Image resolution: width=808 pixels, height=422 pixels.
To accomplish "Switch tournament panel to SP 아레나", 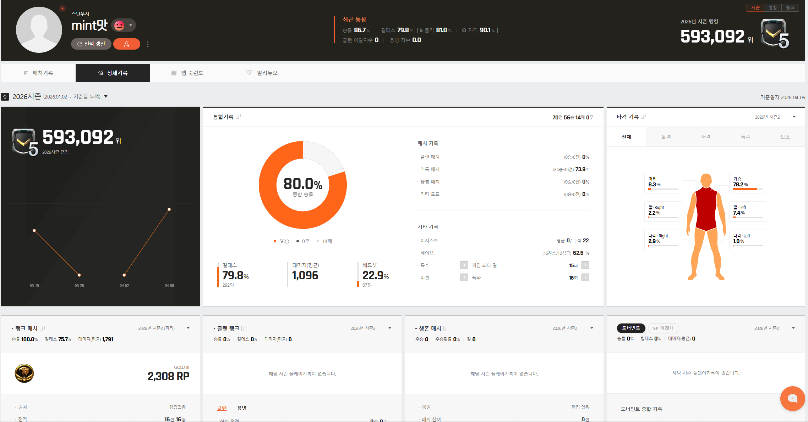I will pos(663,328).
